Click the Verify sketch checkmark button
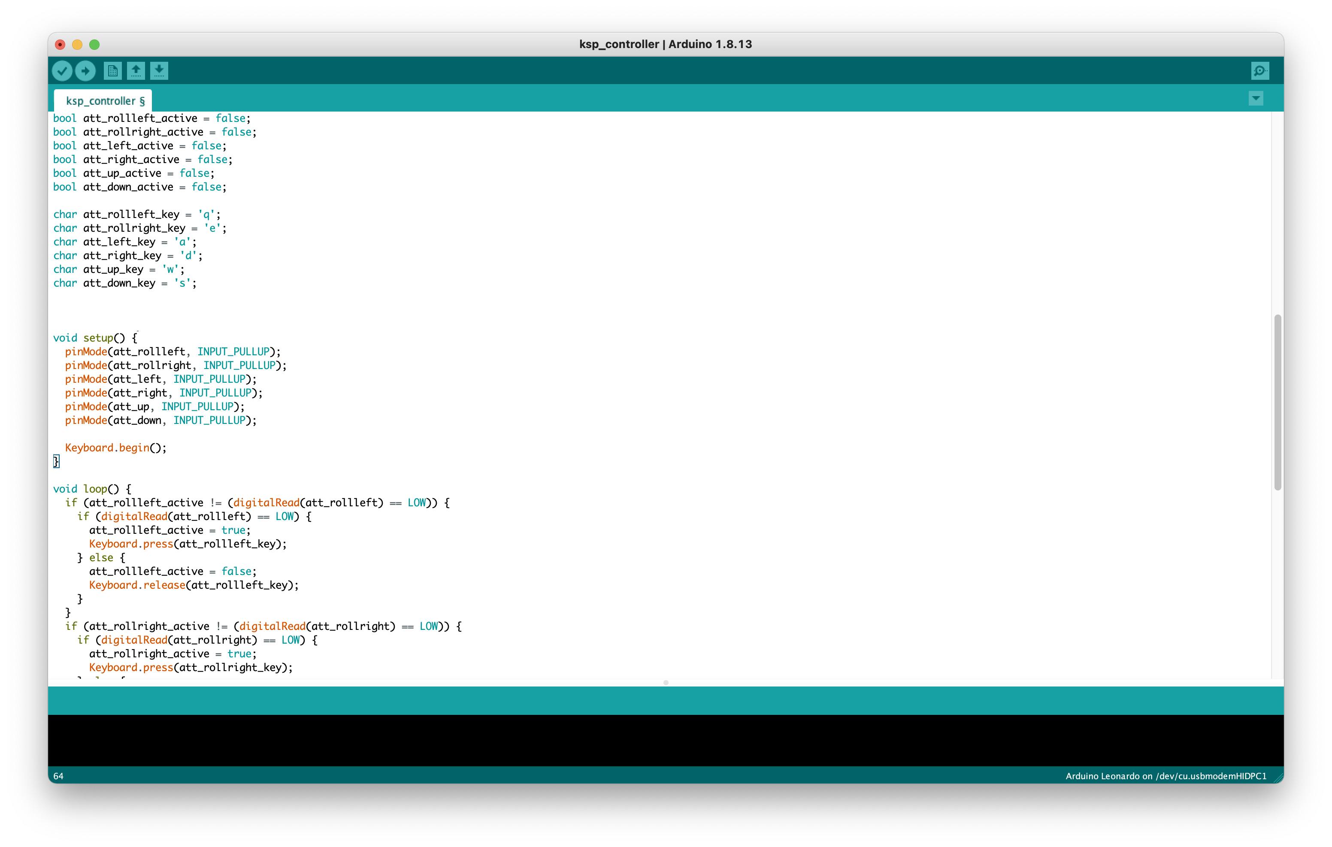The image size is (1332, 847). pos(63,71)
